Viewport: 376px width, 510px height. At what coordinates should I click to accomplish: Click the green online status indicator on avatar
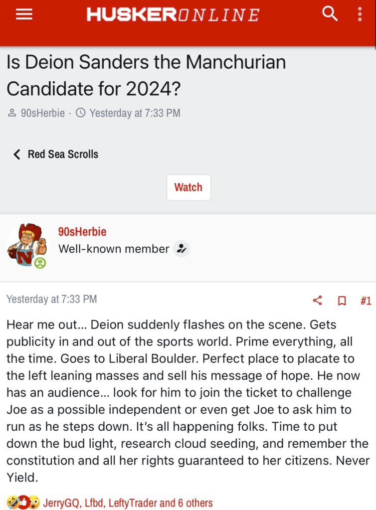click(40, 263)
